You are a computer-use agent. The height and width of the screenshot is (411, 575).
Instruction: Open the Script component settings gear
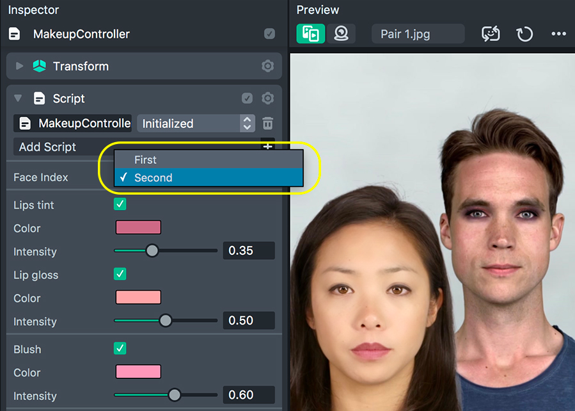[268, 99]
